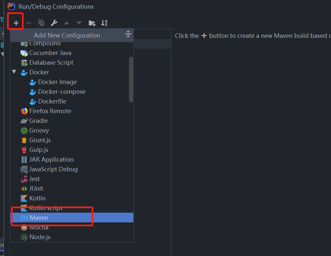This screenshot has width=331, height=256.
Task: Select the Node.js configuration type
Action: tap(72, 237)
